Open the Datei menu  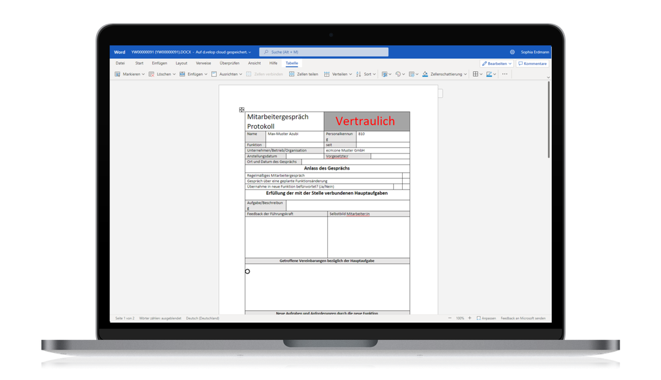(x=120, y=63)
